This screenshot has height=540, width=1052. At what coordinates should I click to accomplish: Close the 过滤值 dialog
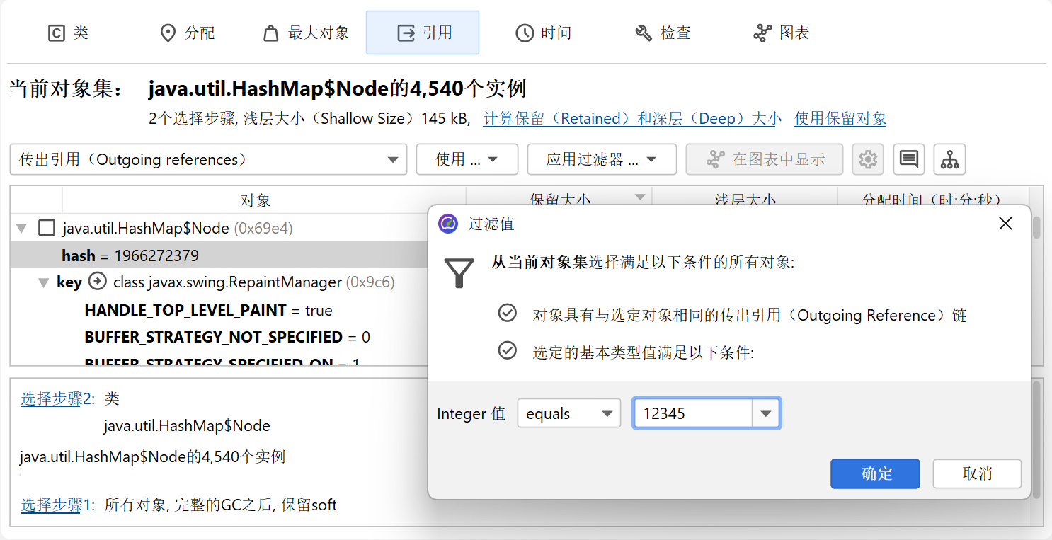point(1005,224)
